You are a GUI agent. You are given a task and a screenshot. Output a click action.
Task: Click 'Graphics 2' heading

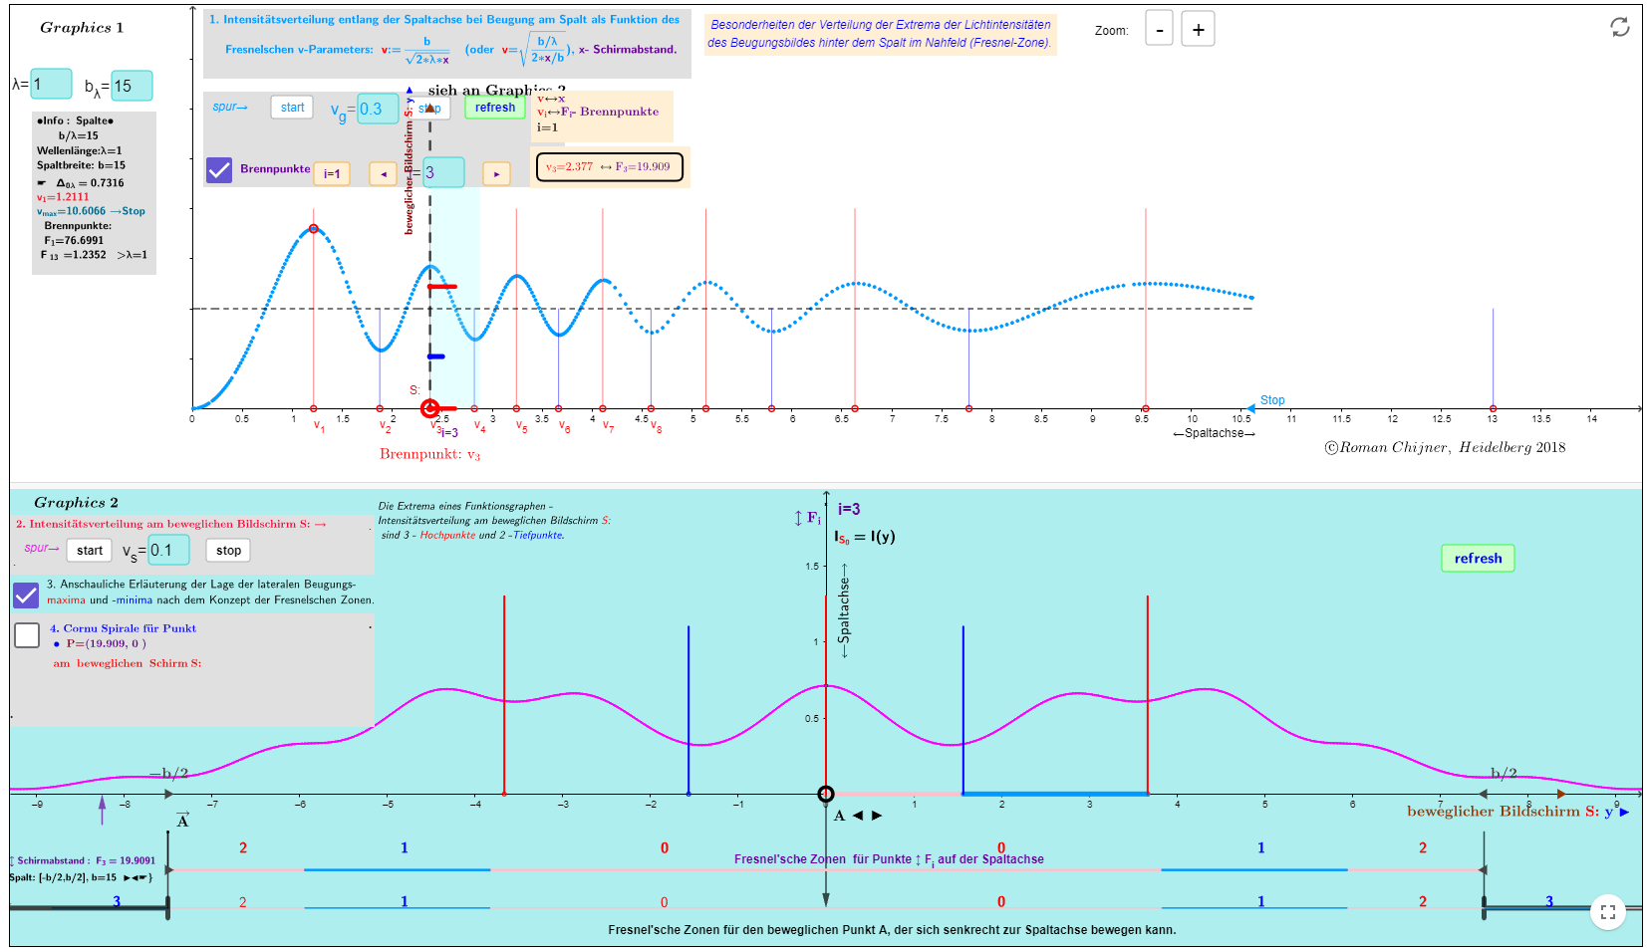point(77,503)
